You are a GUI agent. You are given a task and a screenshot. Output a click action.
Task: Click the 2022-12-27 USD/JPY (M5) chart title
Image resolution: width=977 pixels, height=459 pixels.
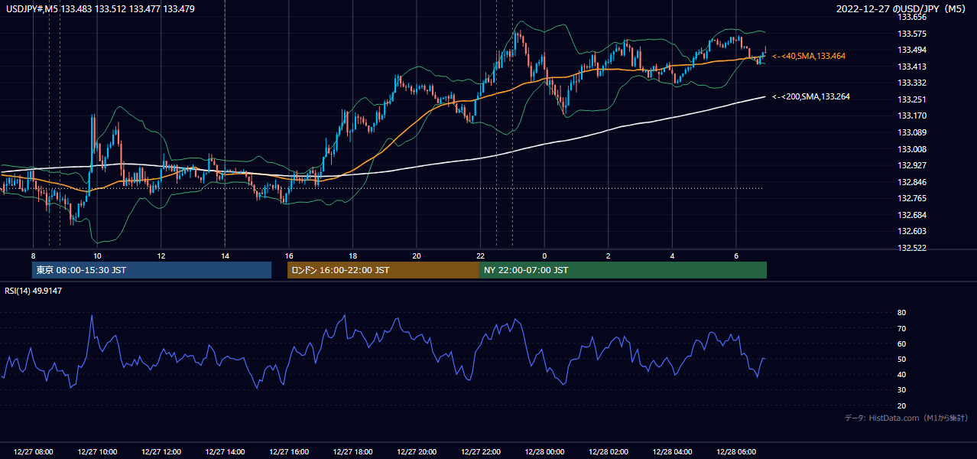tap(902, 8)
